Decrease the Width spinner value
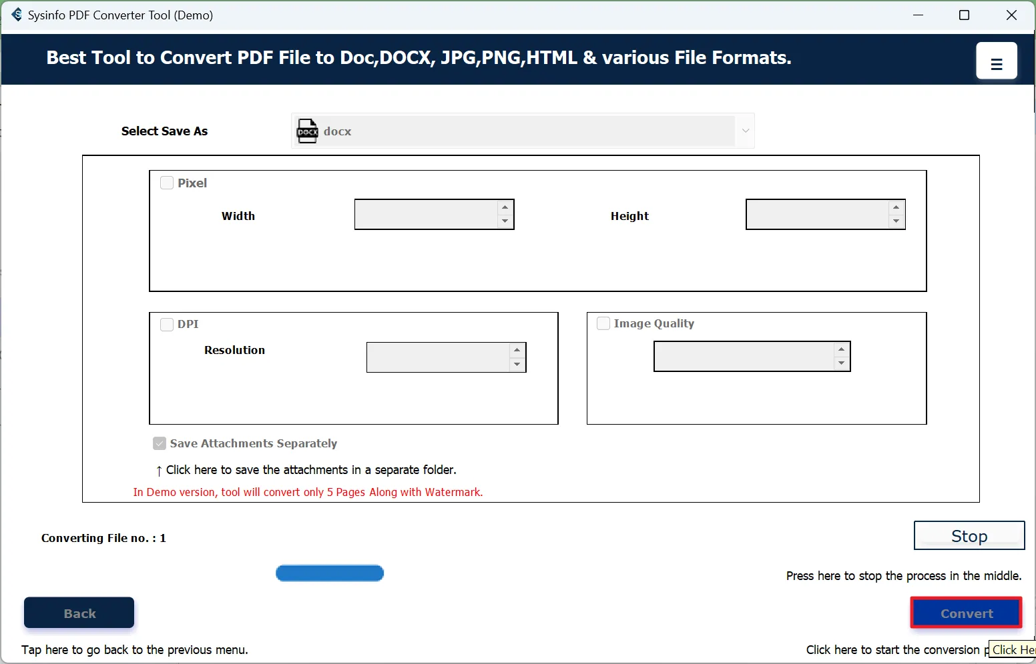 pyautogui.click(x=505, y=221)
